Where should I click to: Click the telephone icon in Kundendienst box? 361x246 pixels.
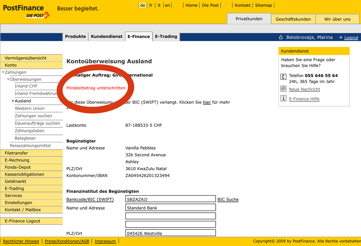(x=283, y=77)
